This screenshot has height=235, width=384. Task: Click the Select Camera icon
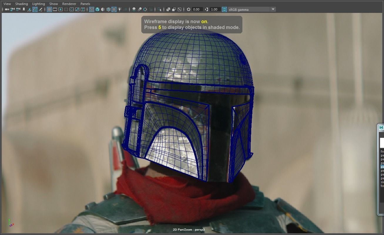[7, 9]
